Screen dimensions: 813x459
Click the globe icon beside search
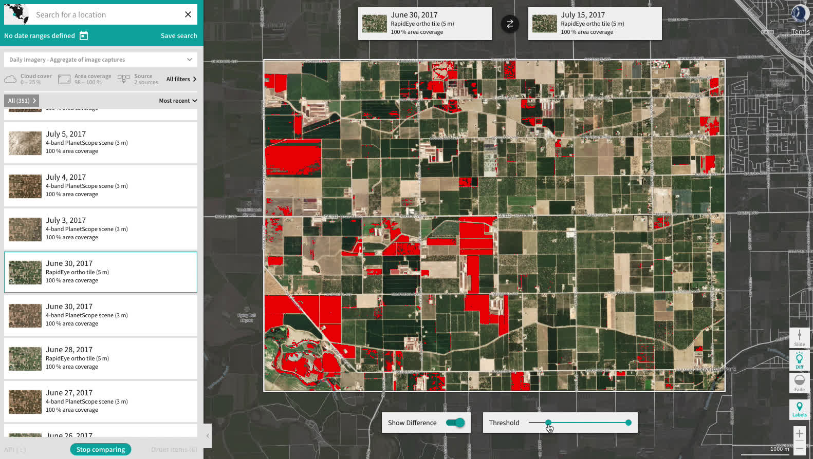coord(17,14)
